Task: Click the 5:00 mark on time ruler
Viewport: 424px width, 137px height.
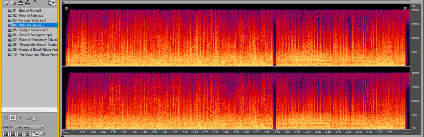Action: pos(369,132)
